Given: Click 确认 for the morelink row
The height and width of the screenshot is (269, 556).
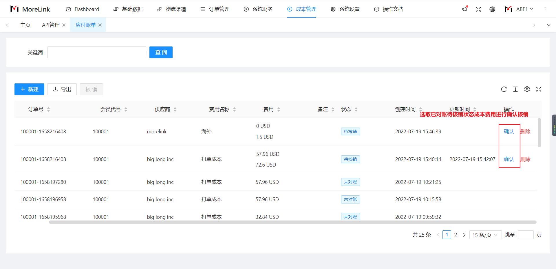Looking at the screenshot, I should click(x=509, y=132).
